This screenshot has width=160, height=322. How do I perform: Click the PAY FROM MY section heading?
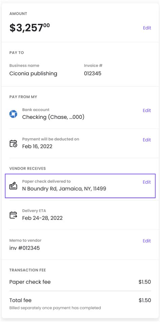tap(23, 97)
